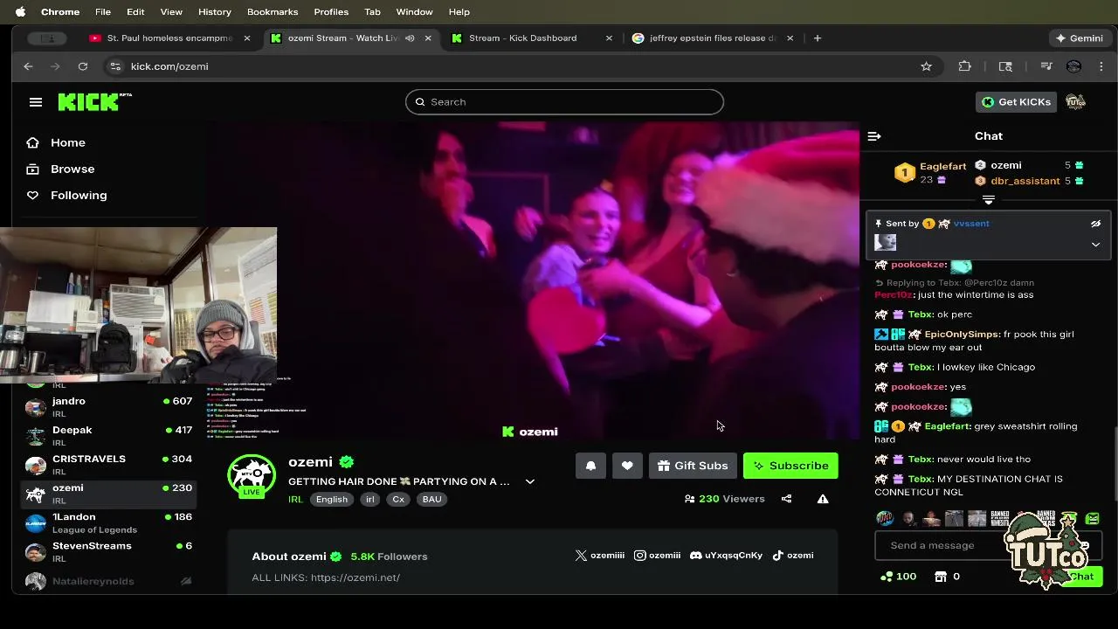Click ozemi's live avatar

click(x=252, y=476)
